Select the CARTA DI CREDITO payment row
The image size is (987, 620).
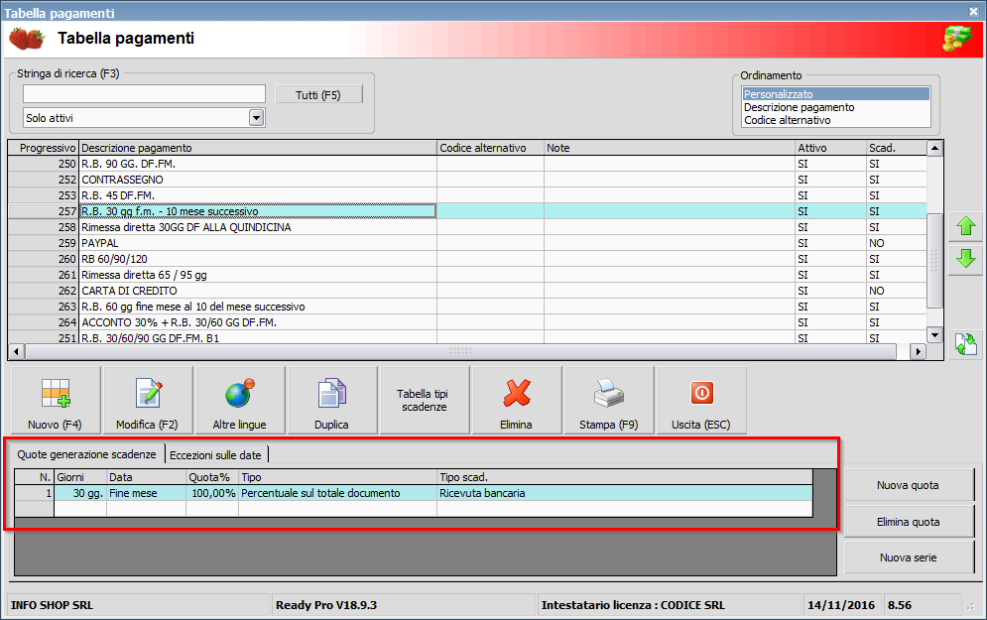pyautogui.click(x=467, y=291)
